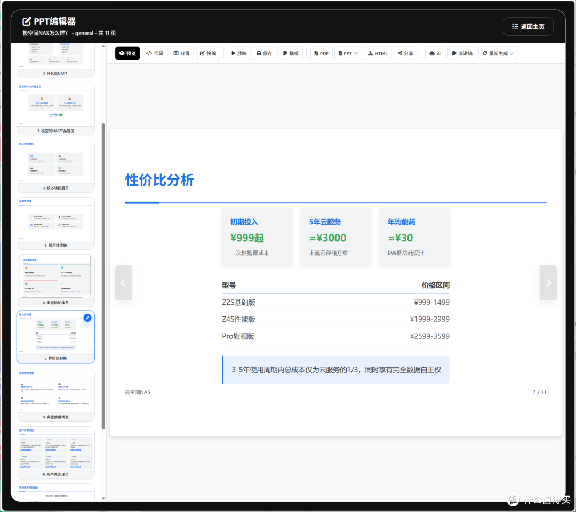This screenshot has width=576, height=512.
Task: Expand the PPT export dropdown
Action: 348,53
